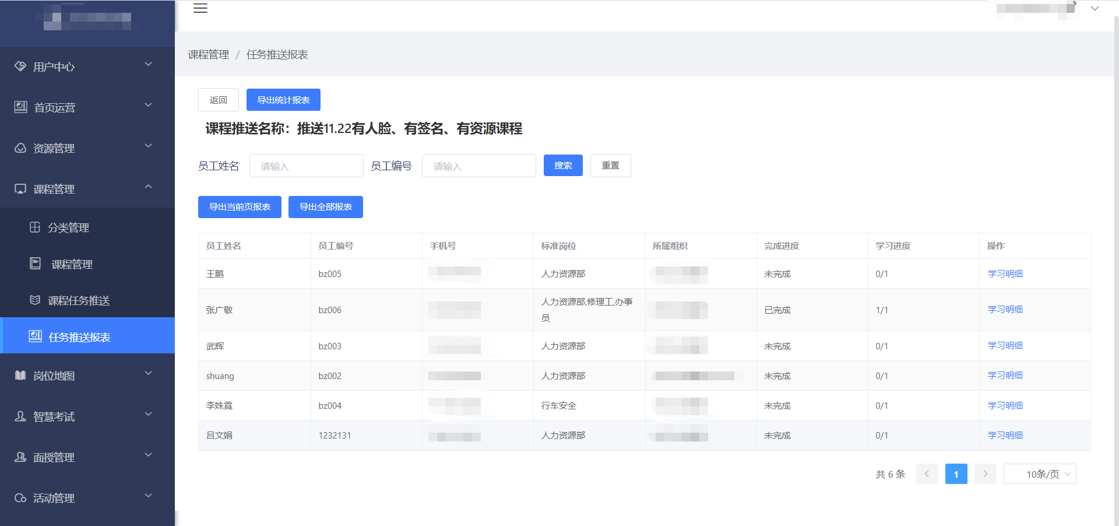The image size is (1119, 526).
Task: Click the 智慧考试 person icon
Action: pyautogui.click(x=20, y=416)
